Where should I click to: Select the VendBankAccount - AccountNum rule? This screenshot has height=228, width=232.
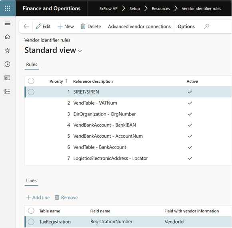point(108,136)
